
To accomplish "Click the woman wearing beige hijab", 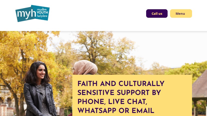I will 85,68.
